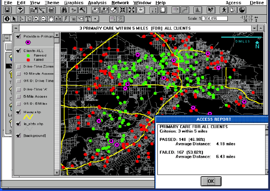Screen dimensions: 270x191
Task: Click the Save Project icon
Action: pos(7,10)
